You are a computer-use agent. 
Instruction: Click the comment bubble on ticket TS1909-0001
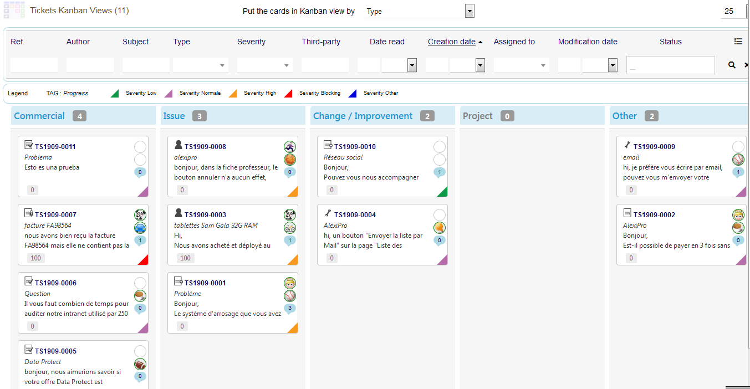[x=290, y=309]
